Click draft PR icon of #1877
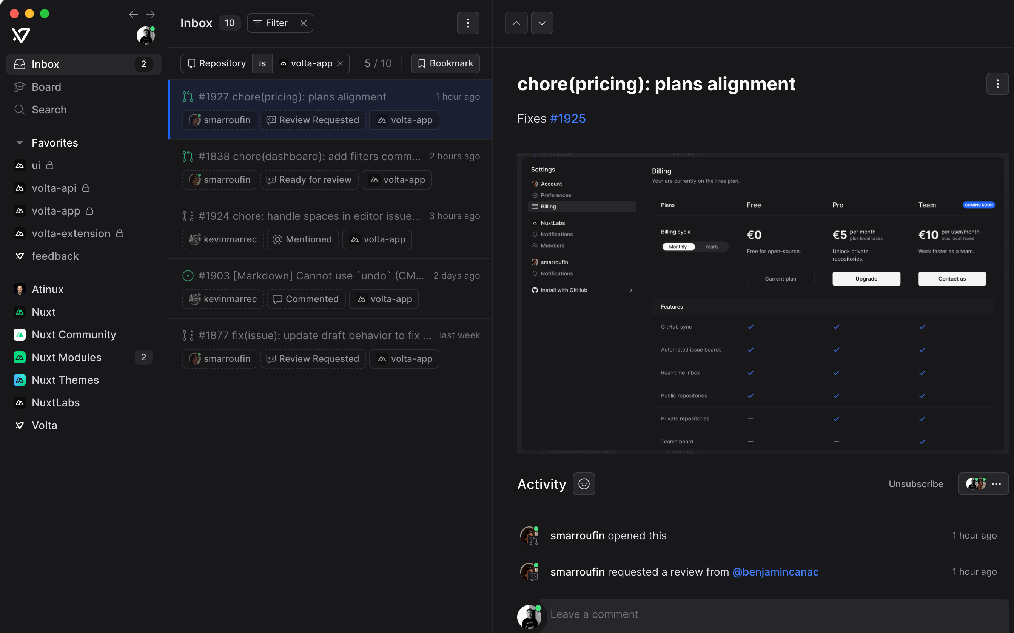The height and width of the screenshot is (633, 1014). click(188, 336)
